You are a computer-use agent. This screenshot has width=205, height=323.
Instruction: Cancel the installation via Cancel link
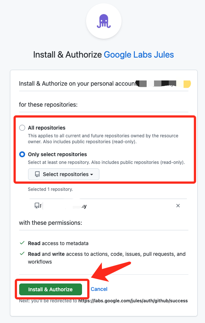point(99,289)
